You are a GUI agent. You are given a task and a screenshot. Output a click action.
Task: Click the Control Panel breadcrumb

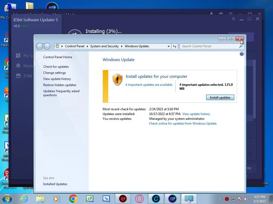coord(75,46)
